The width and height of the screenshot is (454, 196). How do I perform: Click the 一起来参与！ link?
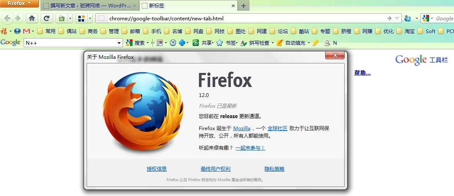click(x=251, y=148)
